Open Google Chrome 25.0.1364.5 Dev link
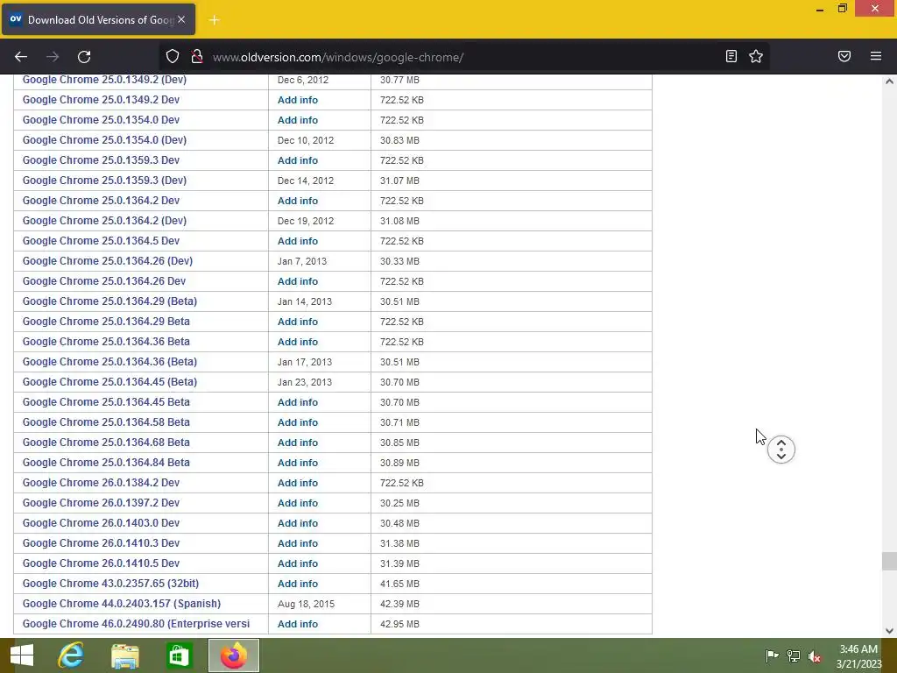897x673 pixels. [x=101, y=241]
